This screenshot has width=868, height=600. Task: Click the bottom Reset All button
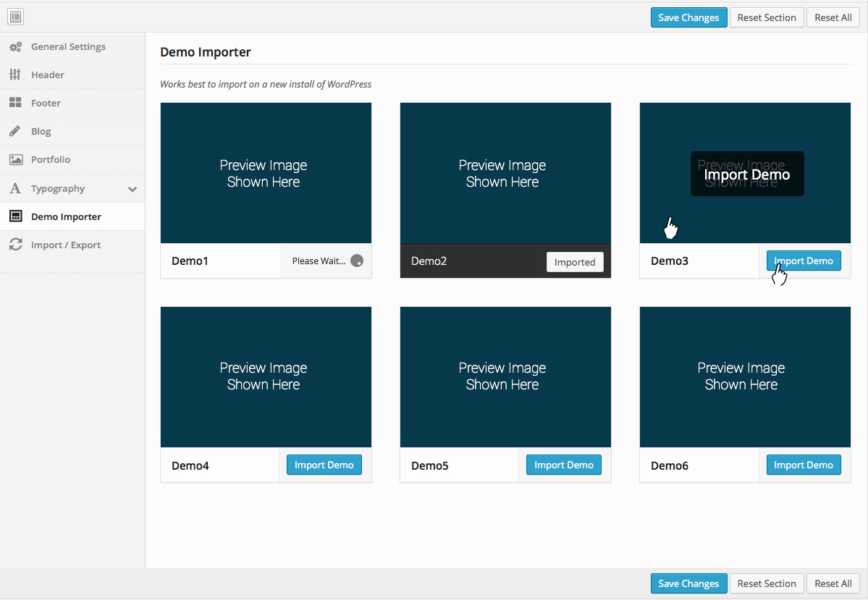pos(833,583)
